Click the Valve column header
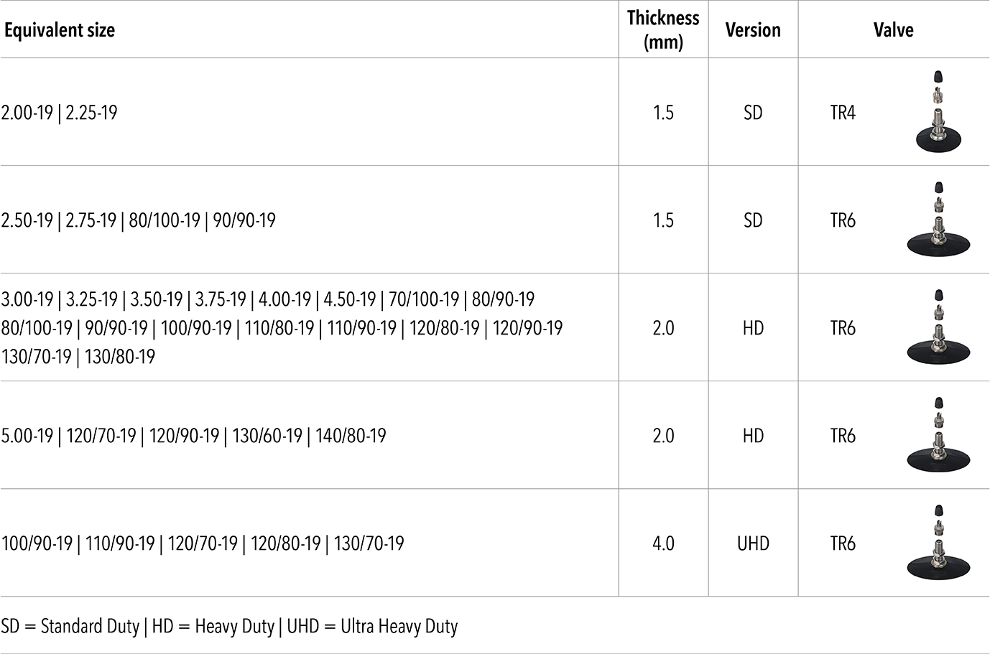Screen dimensions: 990x654 pyautogui.click(x=893, y=30)
